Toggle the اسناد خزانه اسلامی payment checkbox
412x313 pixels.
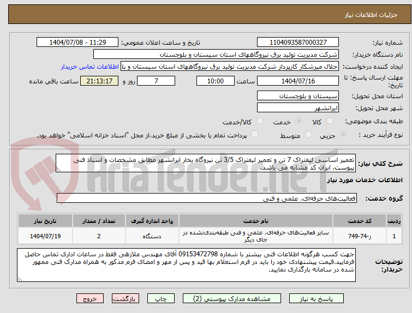click(254, 134)
